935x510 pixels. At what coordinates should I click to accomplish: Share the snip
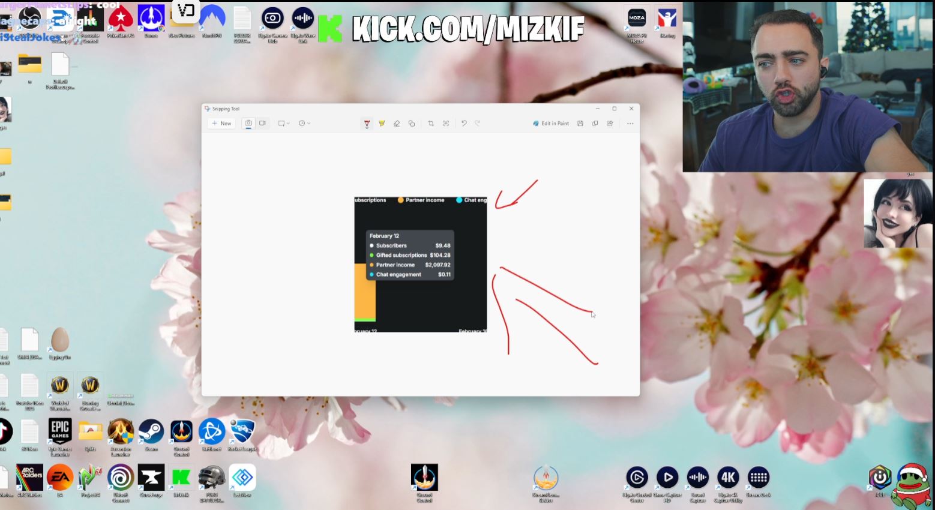coord(610,124)
